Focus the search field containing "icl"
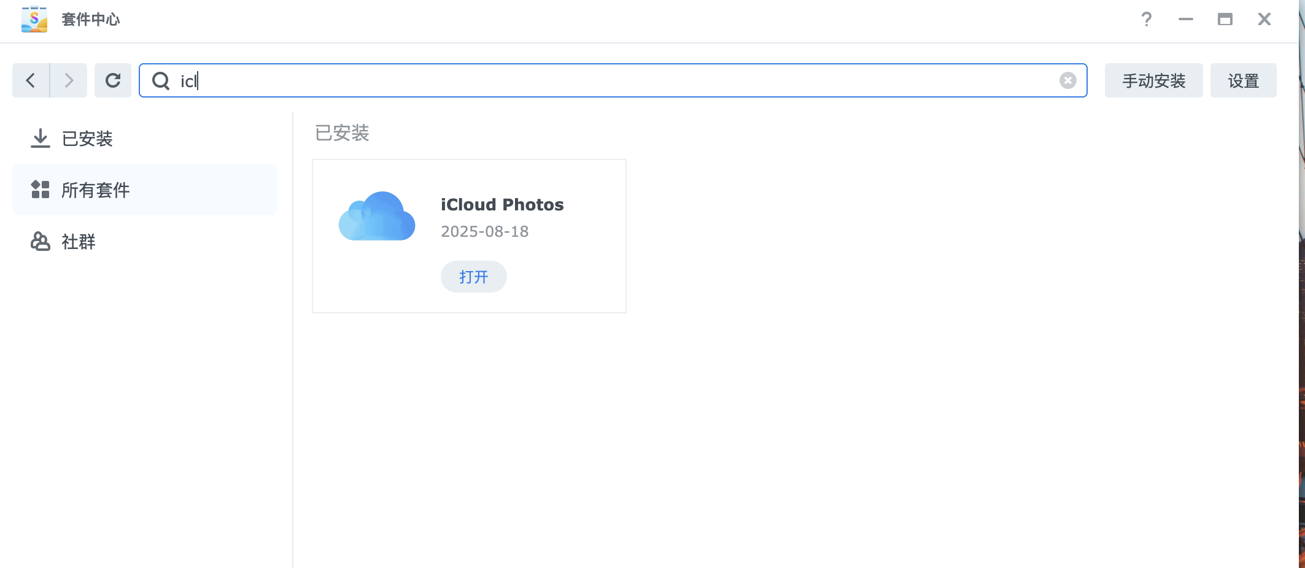The image size is (1305, 568). pos(614,81)
